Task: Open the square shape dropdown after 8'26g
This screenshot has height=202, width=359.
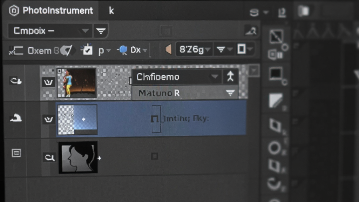Action: 244,49
